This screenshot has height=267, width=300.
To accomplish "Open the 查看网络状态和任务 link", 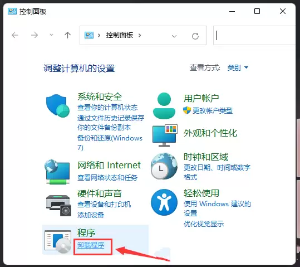I will click(x=107, y=178).
